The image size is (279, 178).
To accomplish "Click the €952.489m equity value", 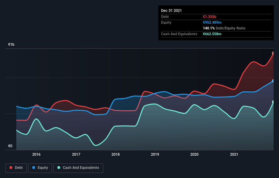I will (x=212, y=22).
